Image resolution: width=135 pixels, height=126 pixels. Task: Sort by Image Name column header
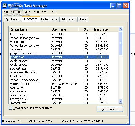[x=29, y=29]
